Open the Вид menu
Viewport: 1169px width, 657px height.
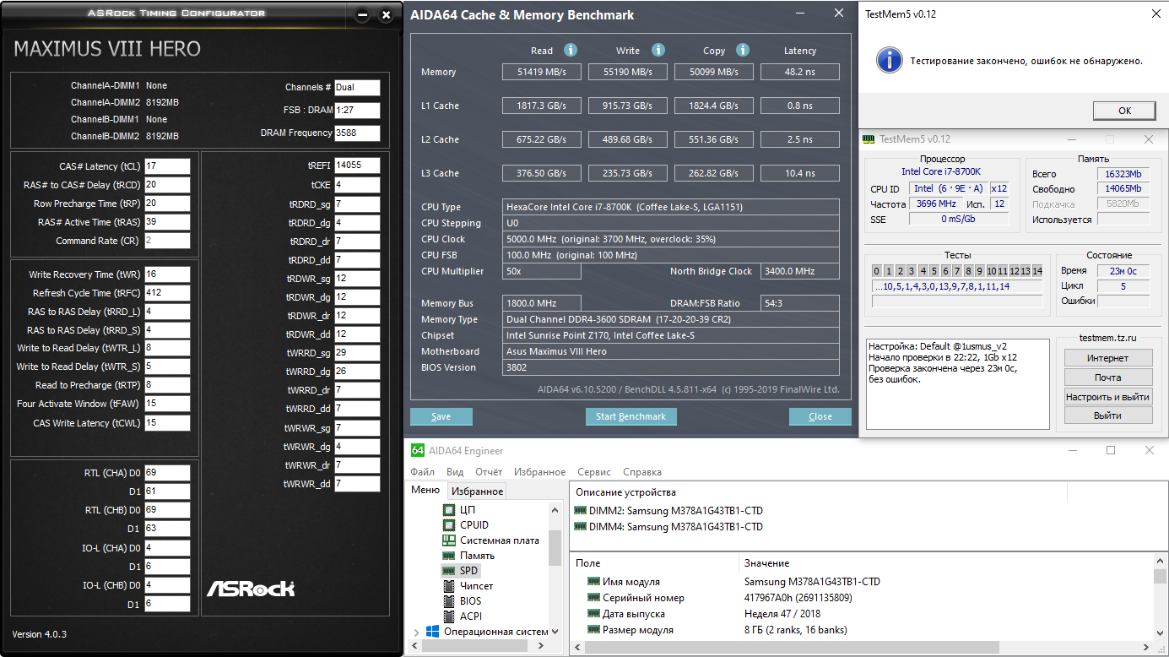point(455,472)
